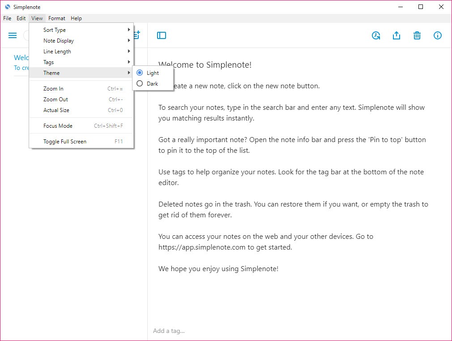Click the Add a tag field
The height and width of the screenshot is (341, 452).
169,331
